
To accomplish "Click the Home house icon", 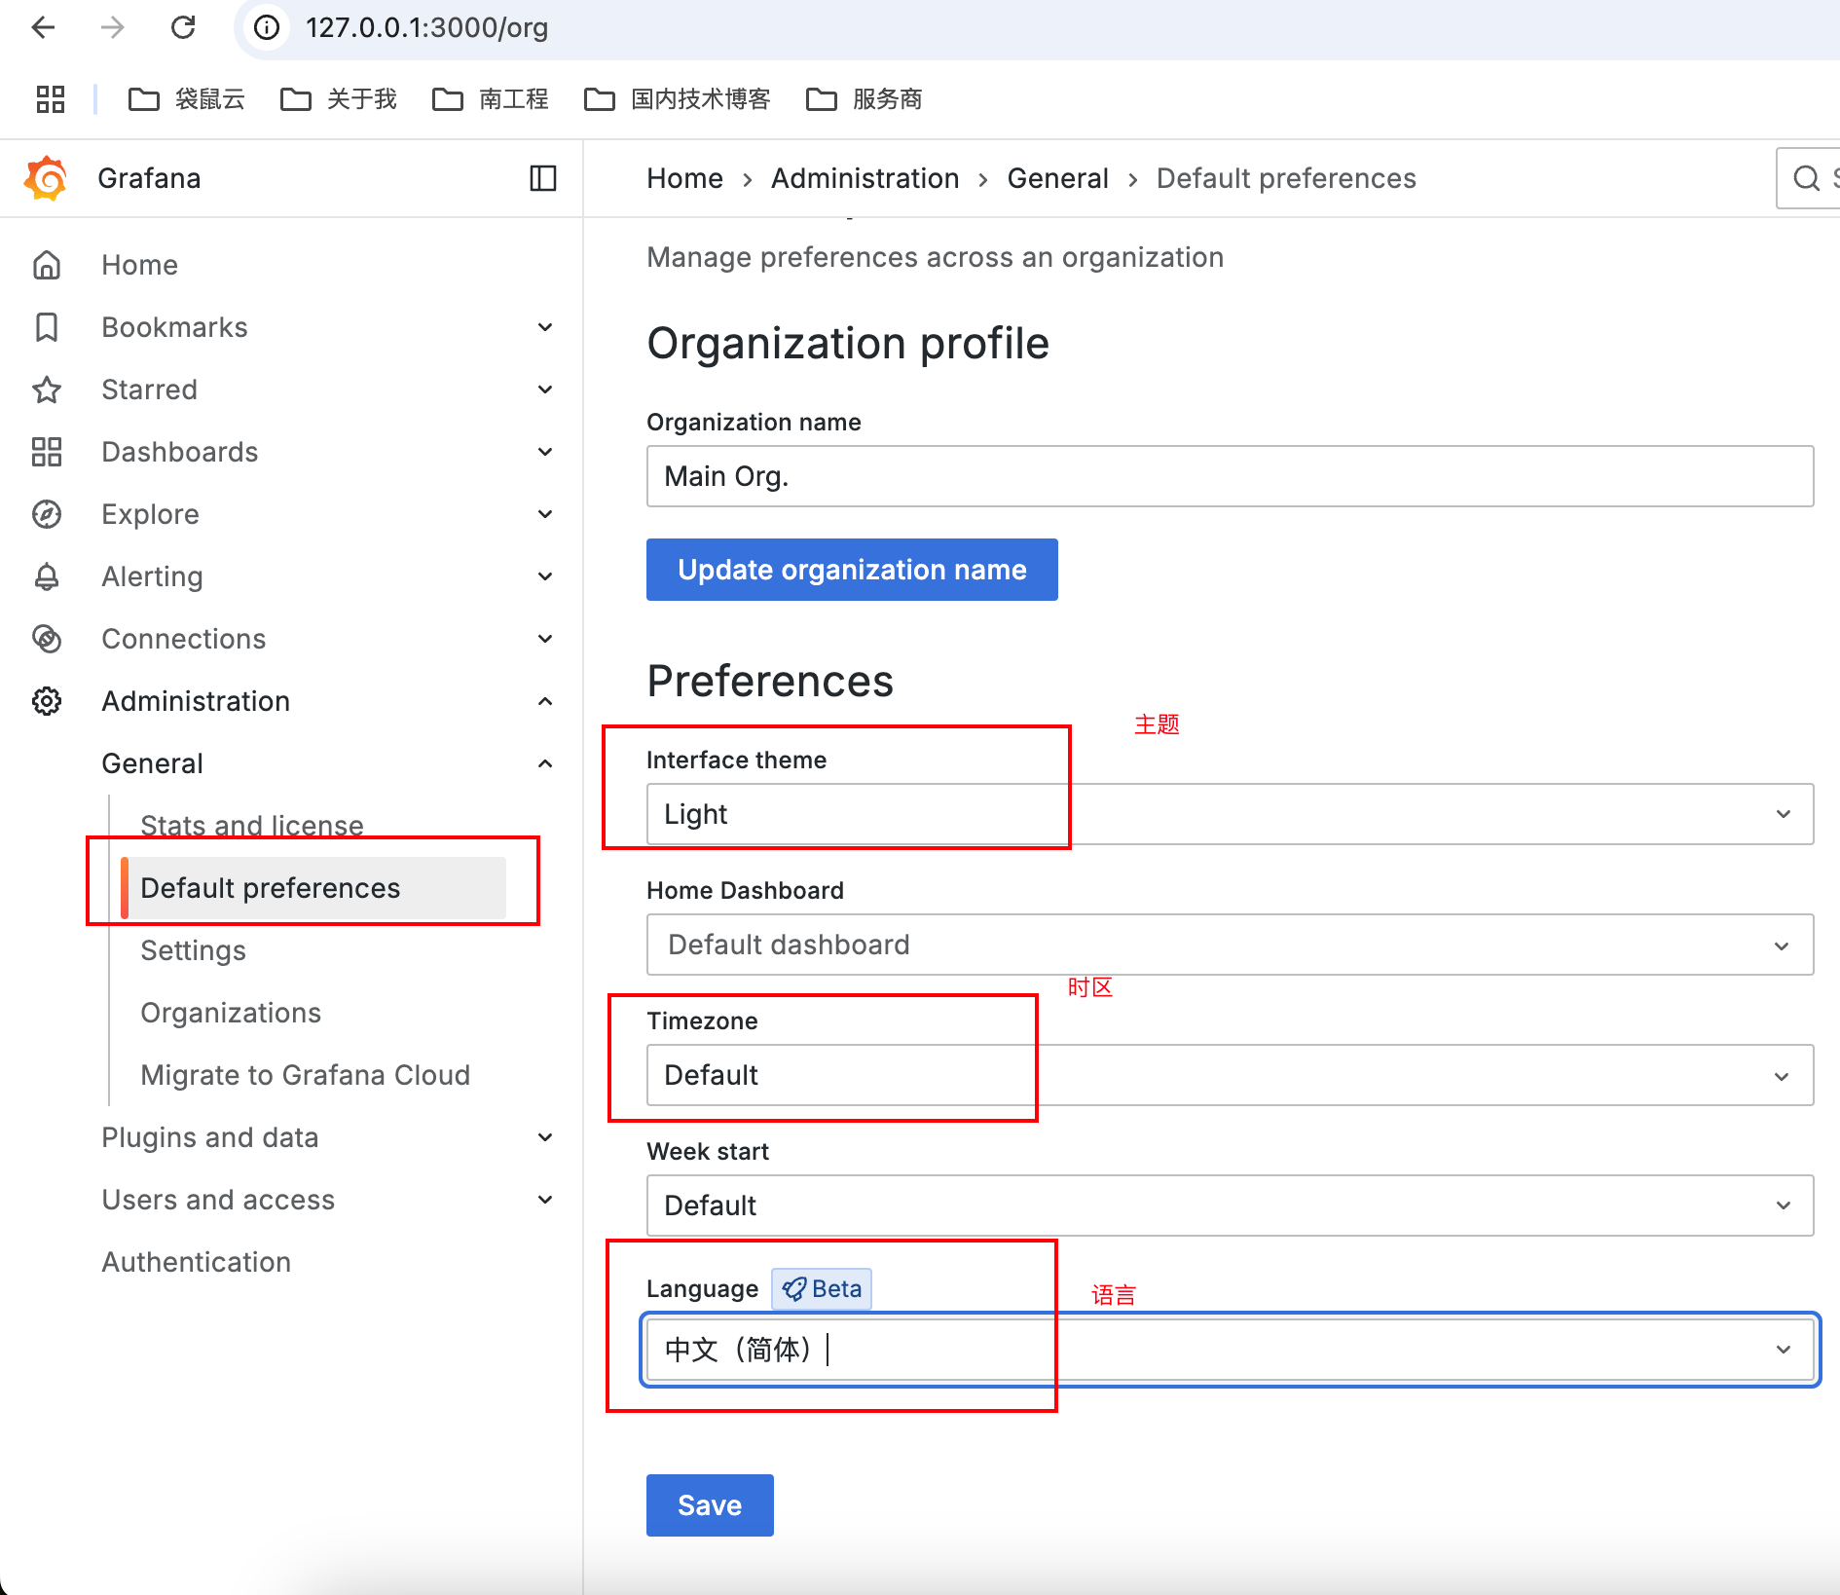I will pyautogui.click(x=47, y=265).
